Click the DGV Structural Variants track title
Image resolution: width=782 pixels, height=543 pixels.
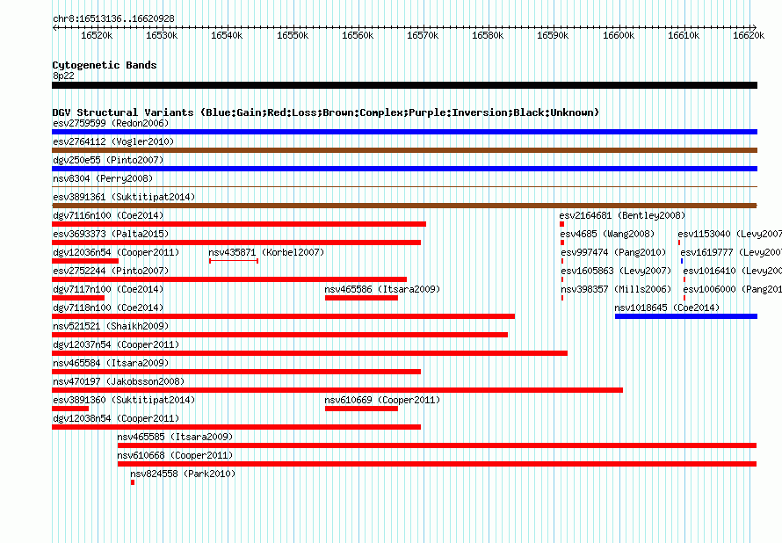pyautogui.click(x=326, y=112)
